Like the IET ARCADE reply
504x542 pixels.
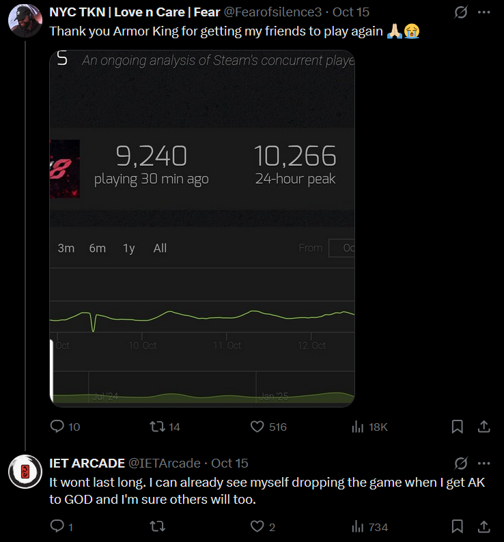point(262,527)
